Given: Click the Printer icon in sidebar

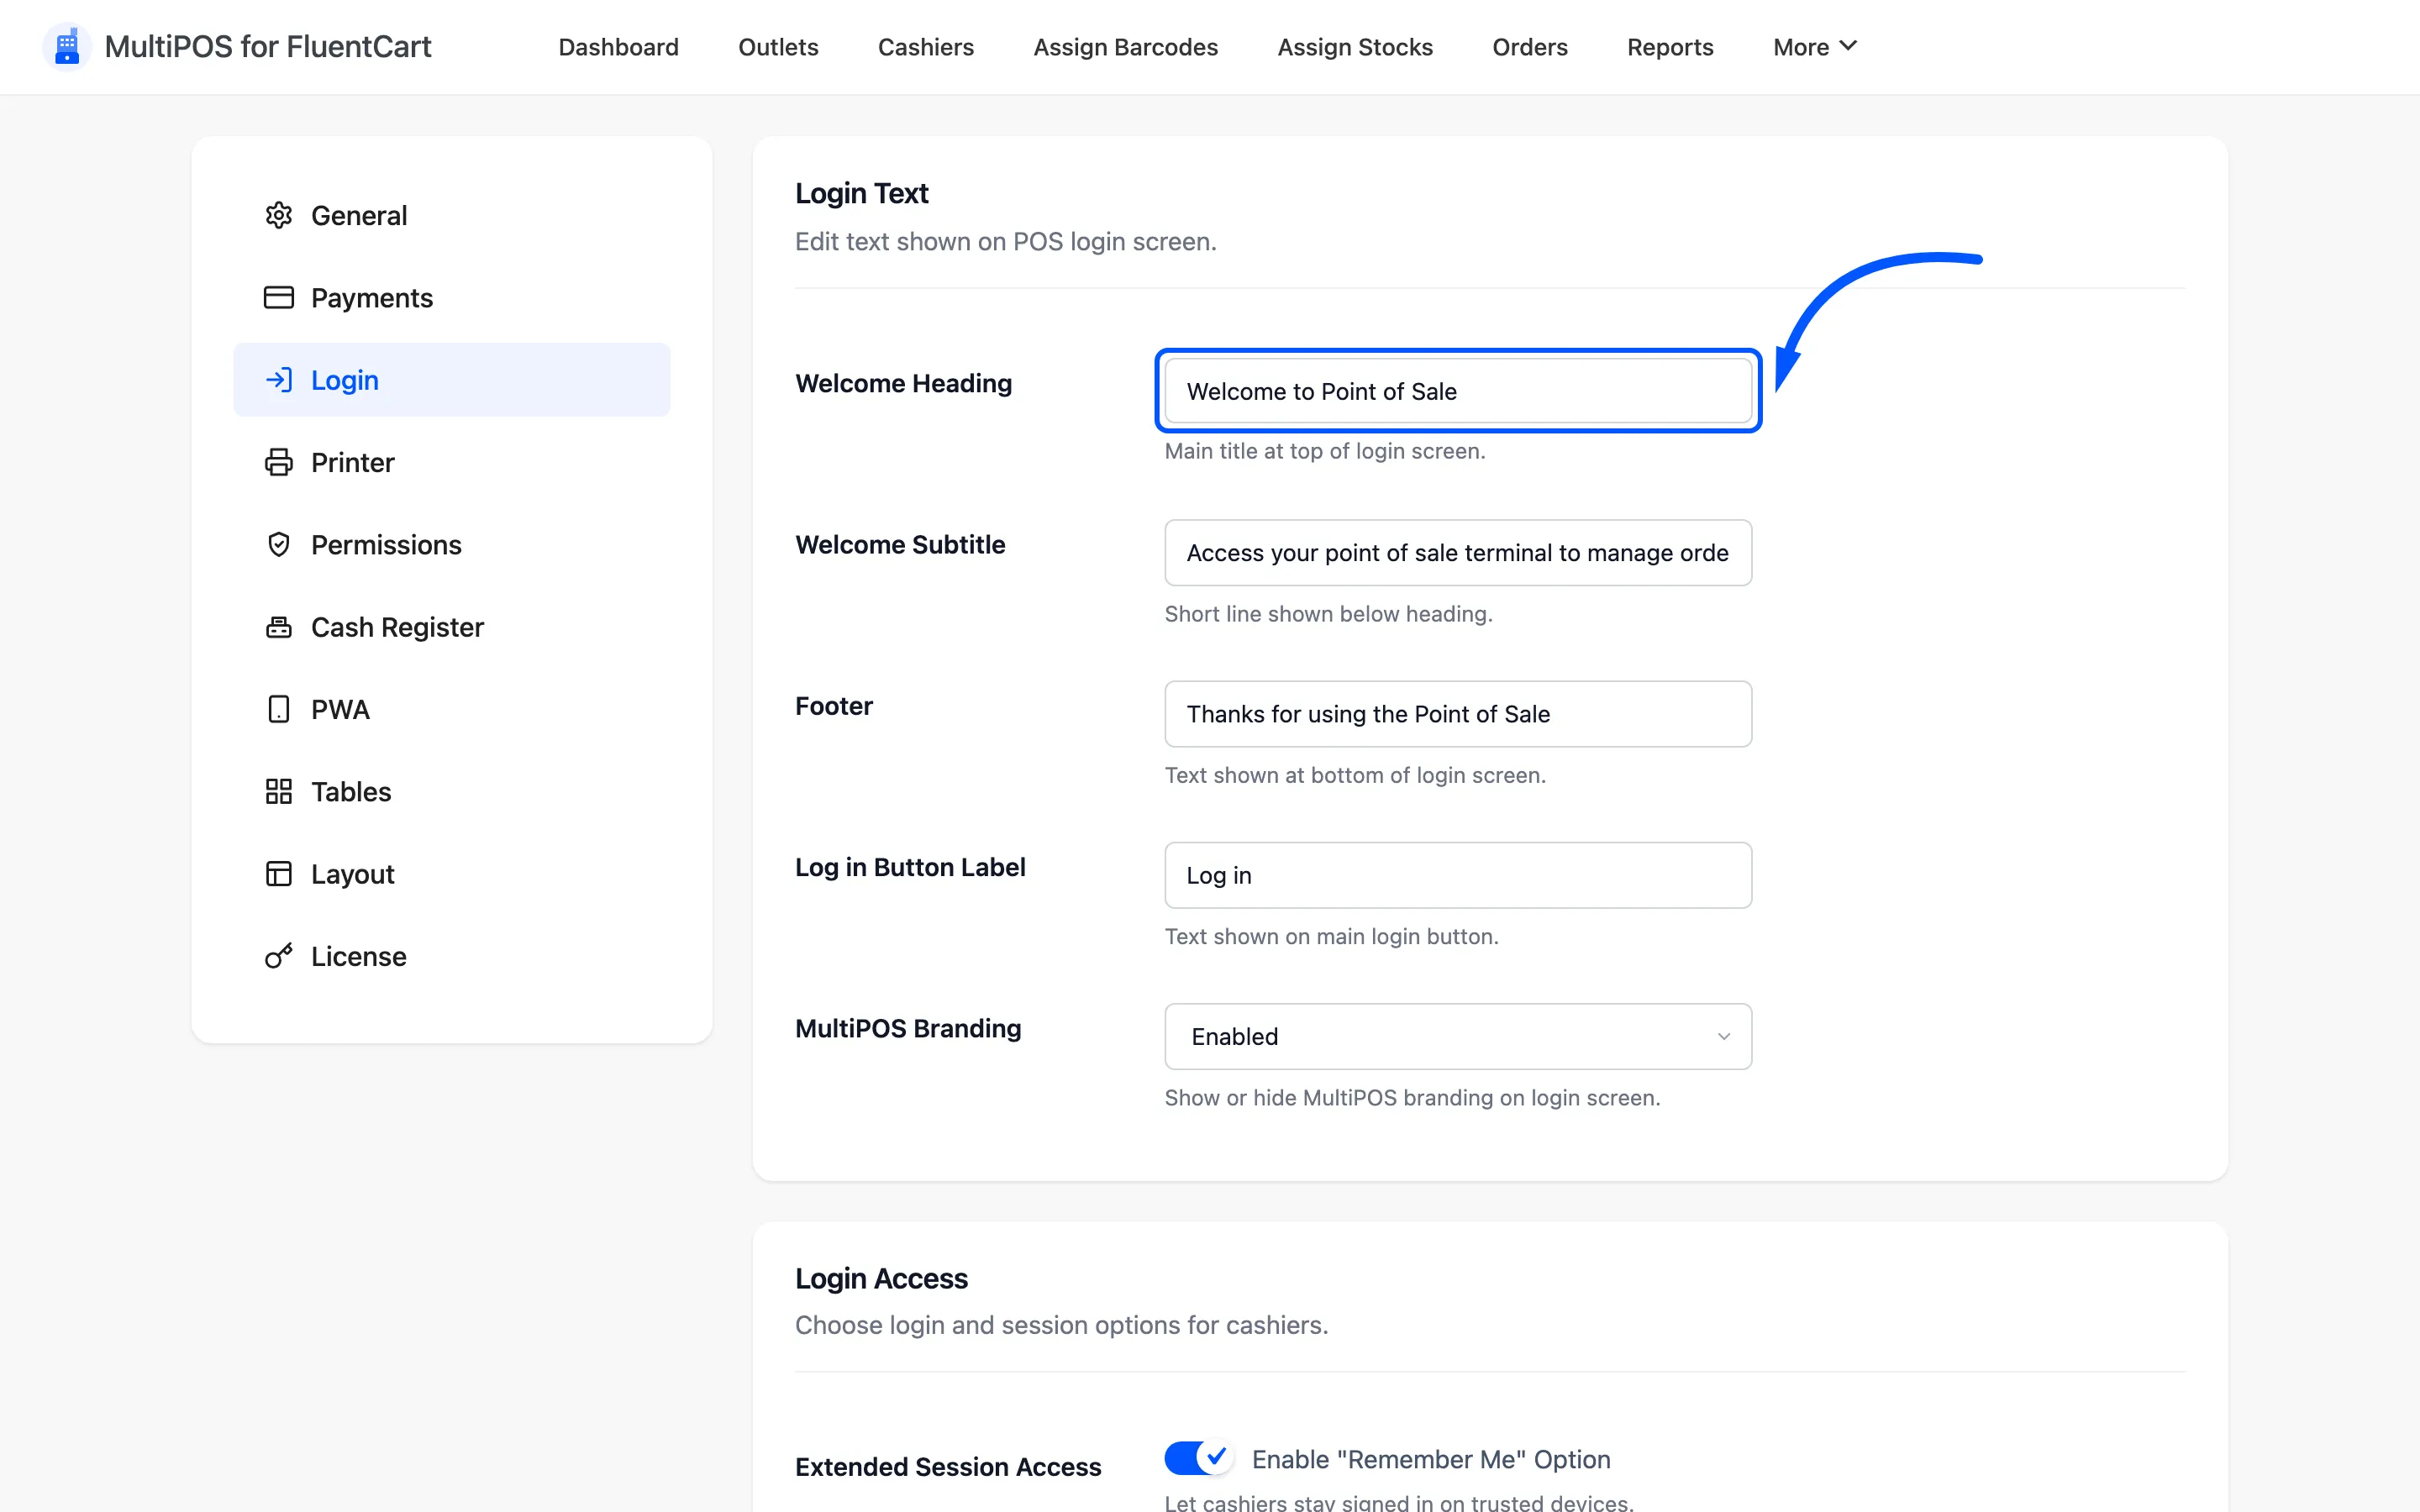Looking at the screenshot, I should click(x=278, y=462).
